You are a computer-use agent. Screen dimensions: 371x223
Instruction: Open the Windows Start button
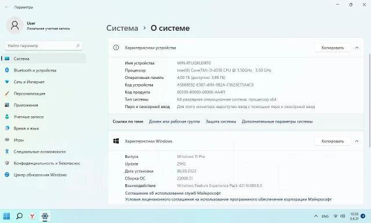click(6, 216)
